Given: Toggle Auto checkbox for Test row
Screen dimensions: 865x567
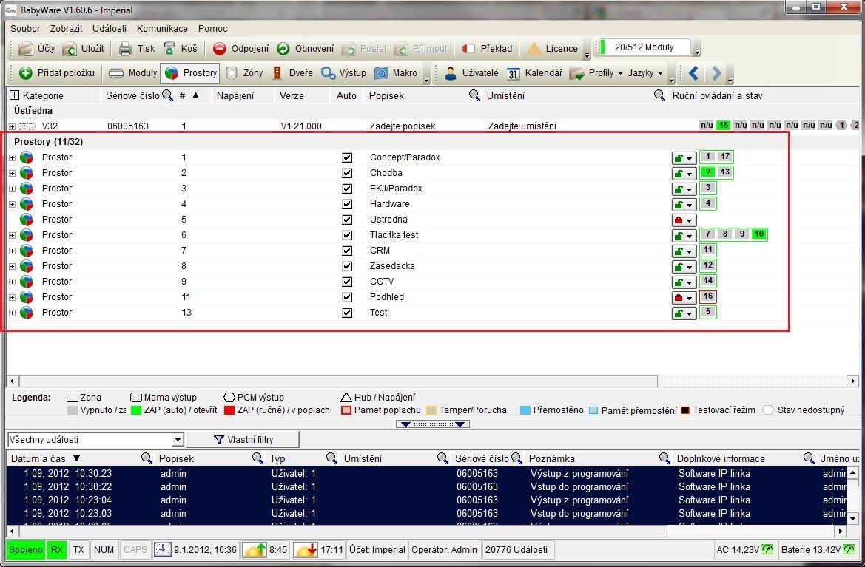Looking at the screenshot, I should (347, 313).
